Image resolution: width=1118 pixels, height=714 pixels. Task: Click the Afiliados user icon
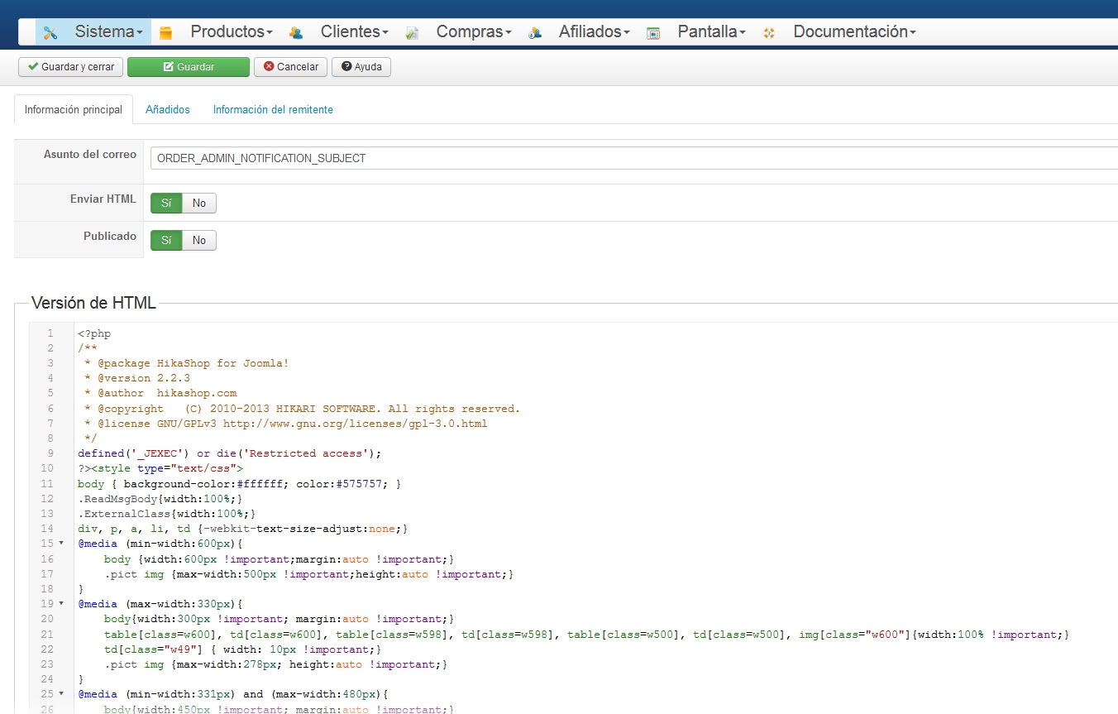(534, 33)
